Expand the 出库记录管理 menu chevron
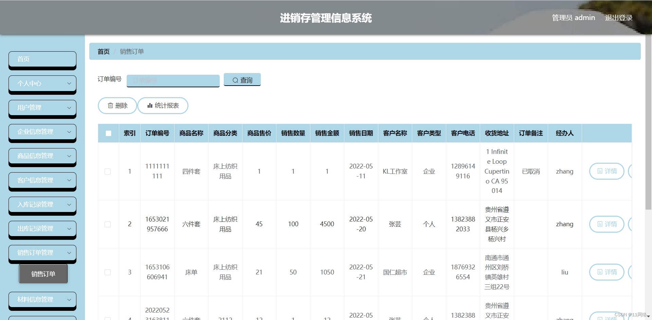The image size is (652, 320). (x=69, y=229)
